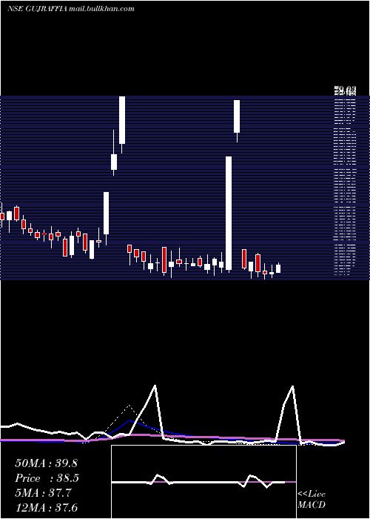Click the 12MA : 37.6 value
This screenshot has width=370, height=519.
pyautogui.click(x=46, y=507)
